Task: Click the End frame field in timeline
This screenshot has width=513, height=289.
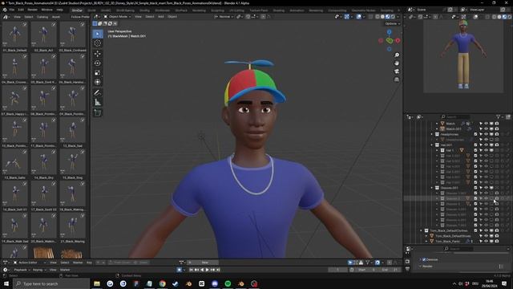Action: pos(390,270)
